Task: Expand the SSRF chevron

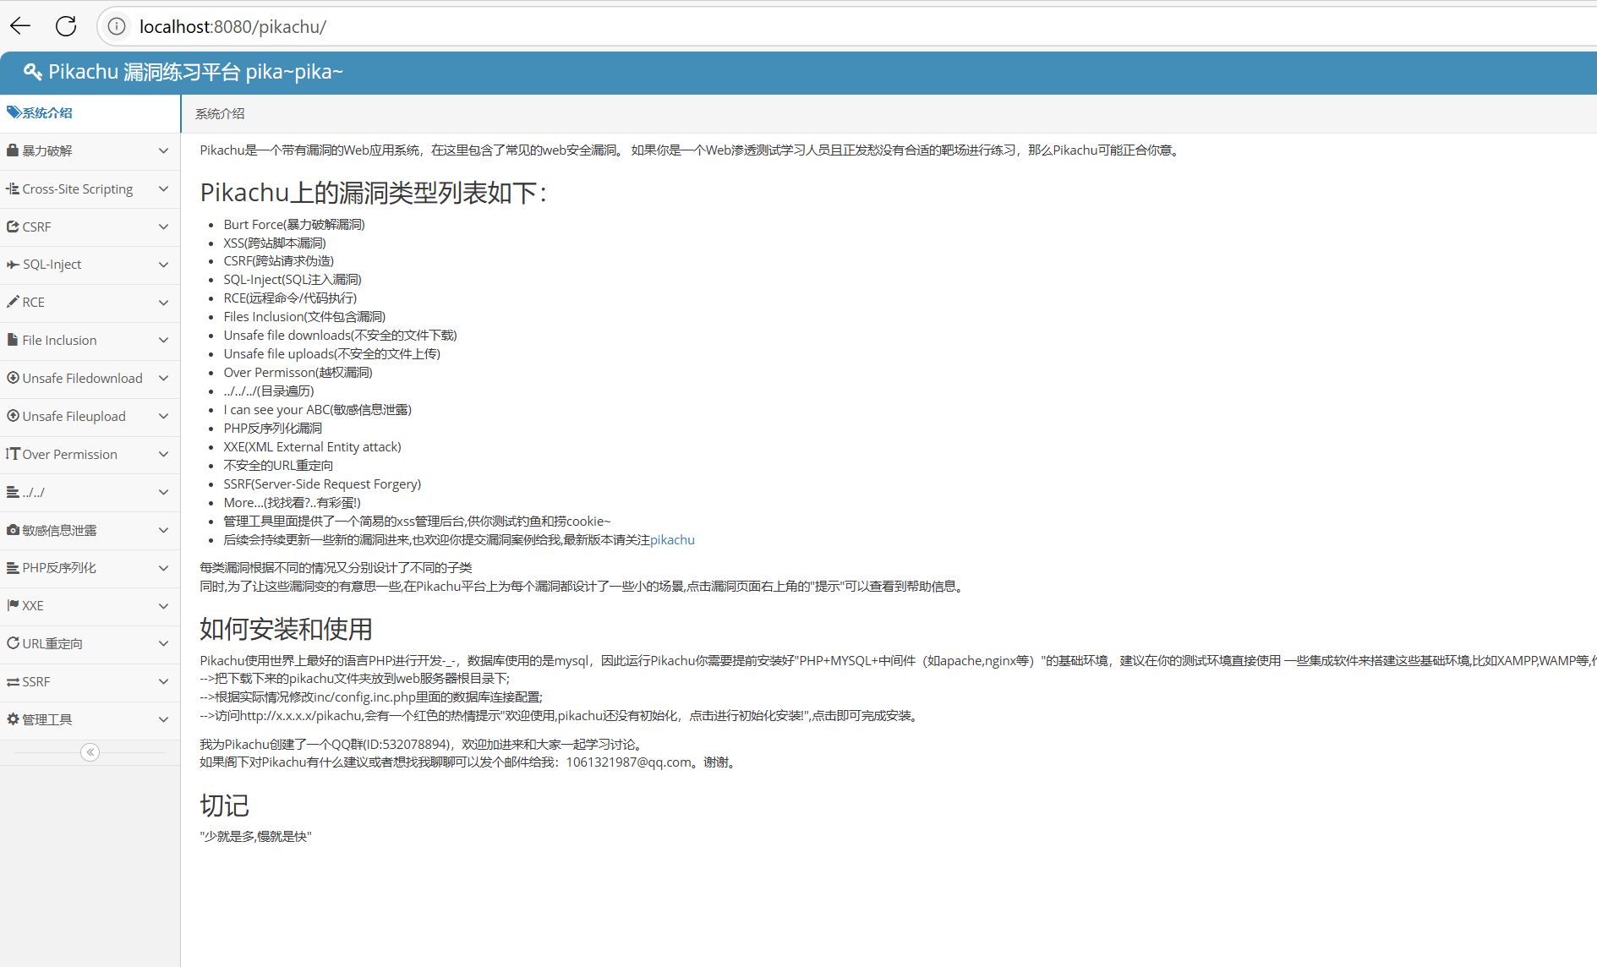Action: (x=163, y=681)
